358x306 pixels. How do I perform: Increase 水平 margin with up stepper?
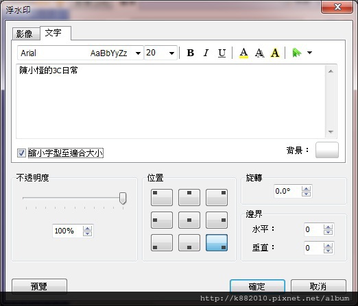pyautogui.click(x=328, y=227)
